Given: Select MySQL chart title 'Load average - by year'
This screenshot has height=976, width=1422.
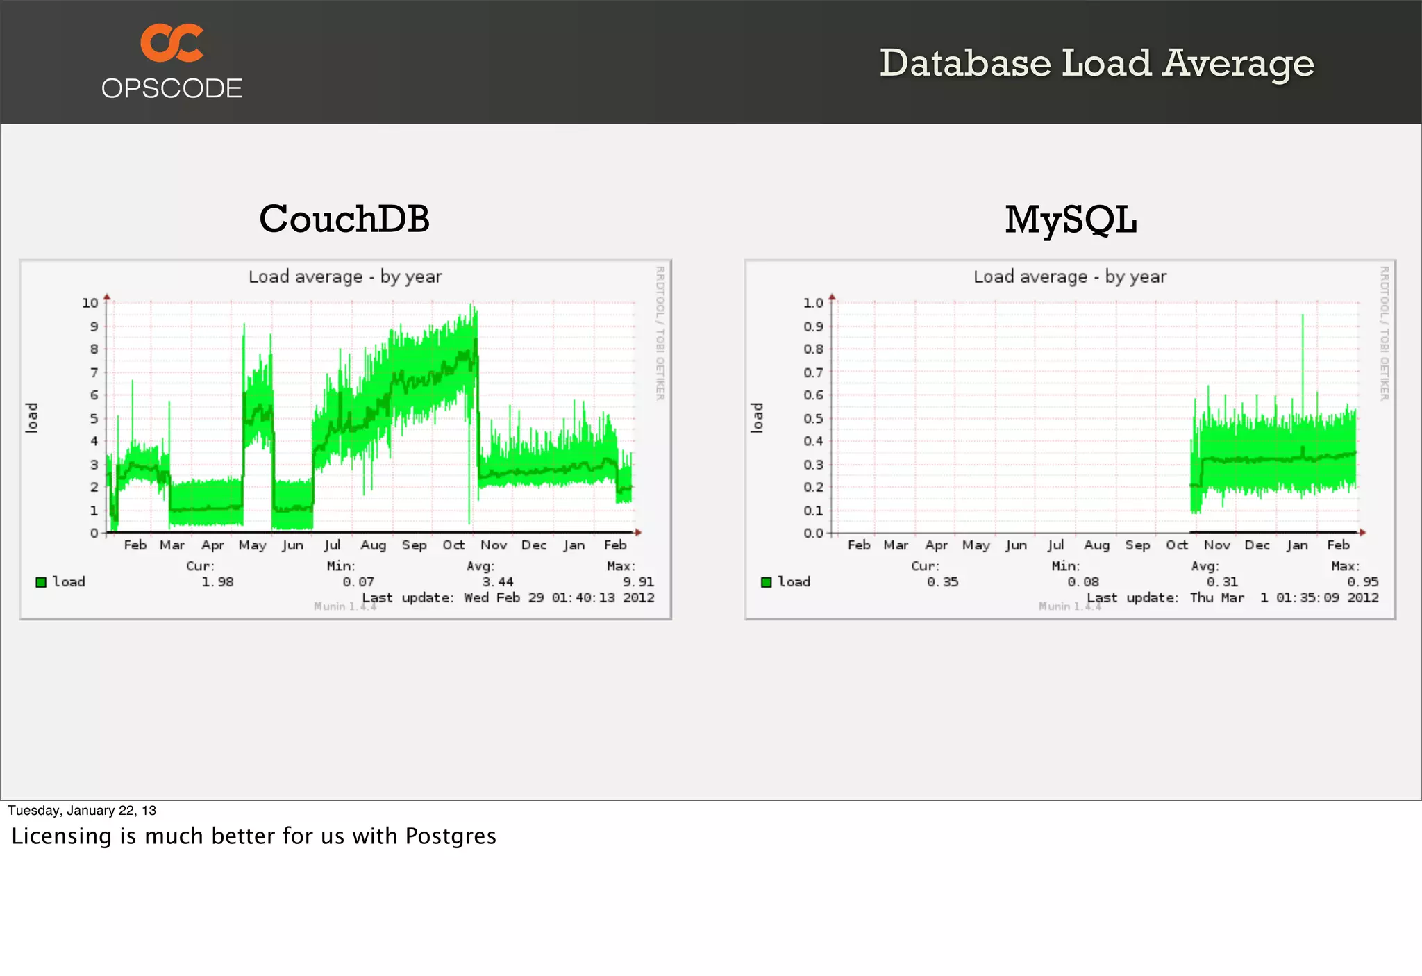Looking at the screenshot, I should pos(1070,276).
